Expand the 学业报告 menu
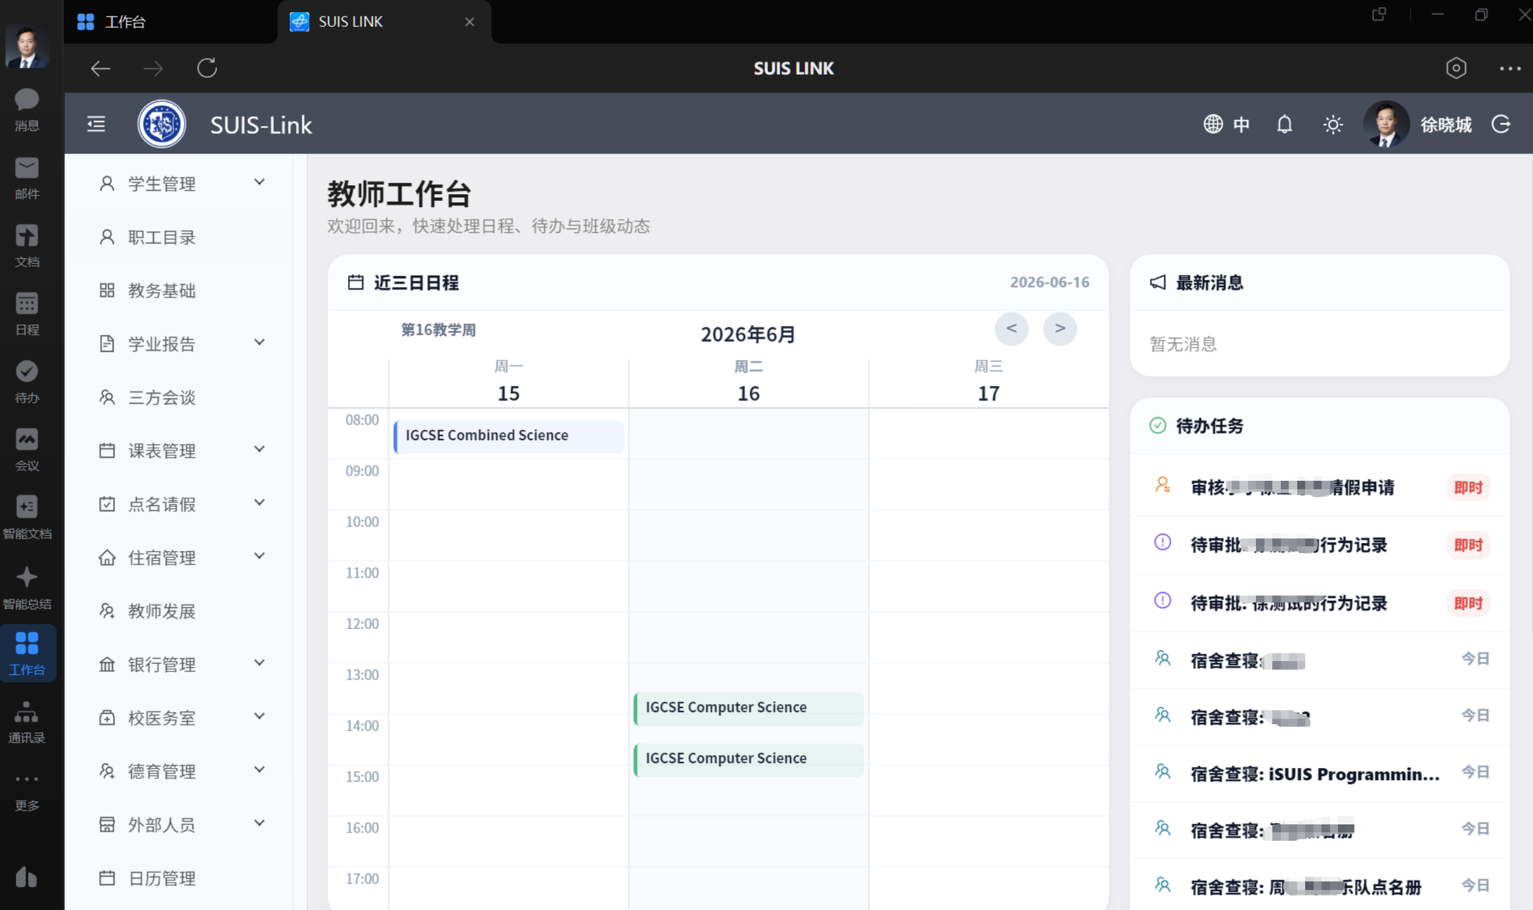Screen dimensions: 1533x910 [x=182, y=344]
